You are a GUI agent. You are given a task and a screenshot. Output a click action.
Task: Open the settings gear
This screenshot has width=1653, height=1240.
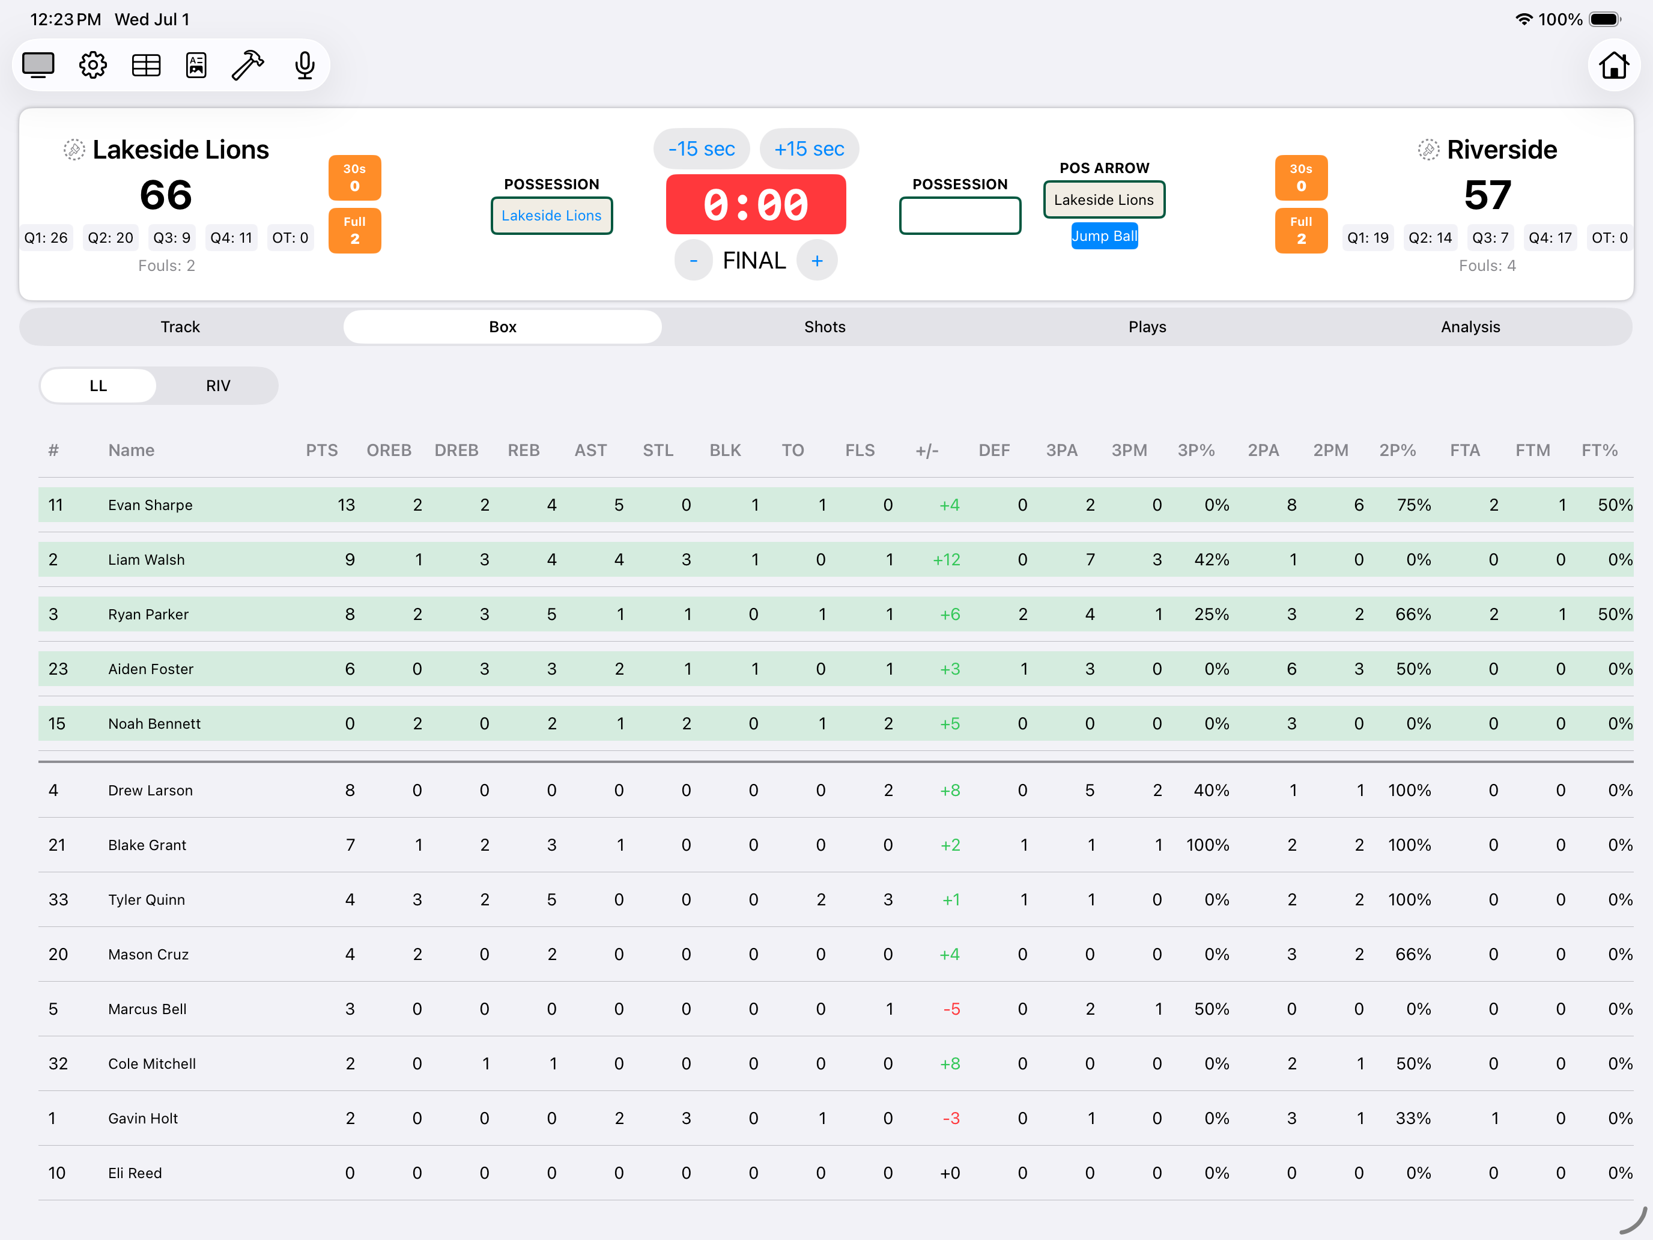pos(93,65)
